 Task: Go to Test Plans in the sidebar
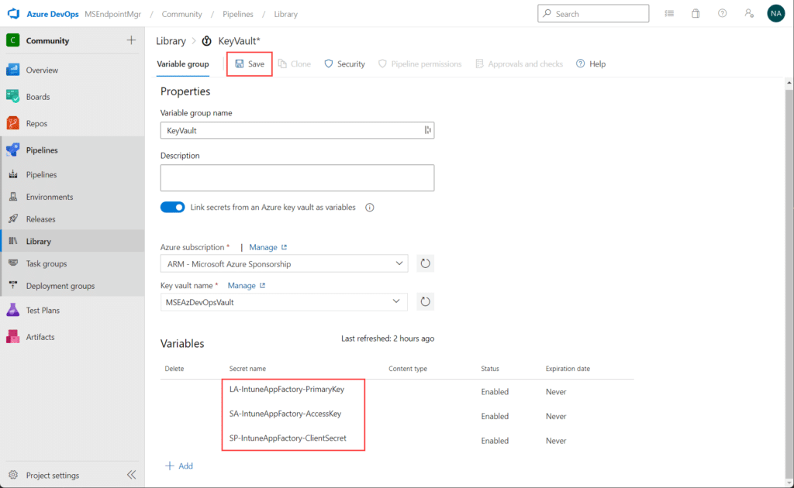click(43, 310)
